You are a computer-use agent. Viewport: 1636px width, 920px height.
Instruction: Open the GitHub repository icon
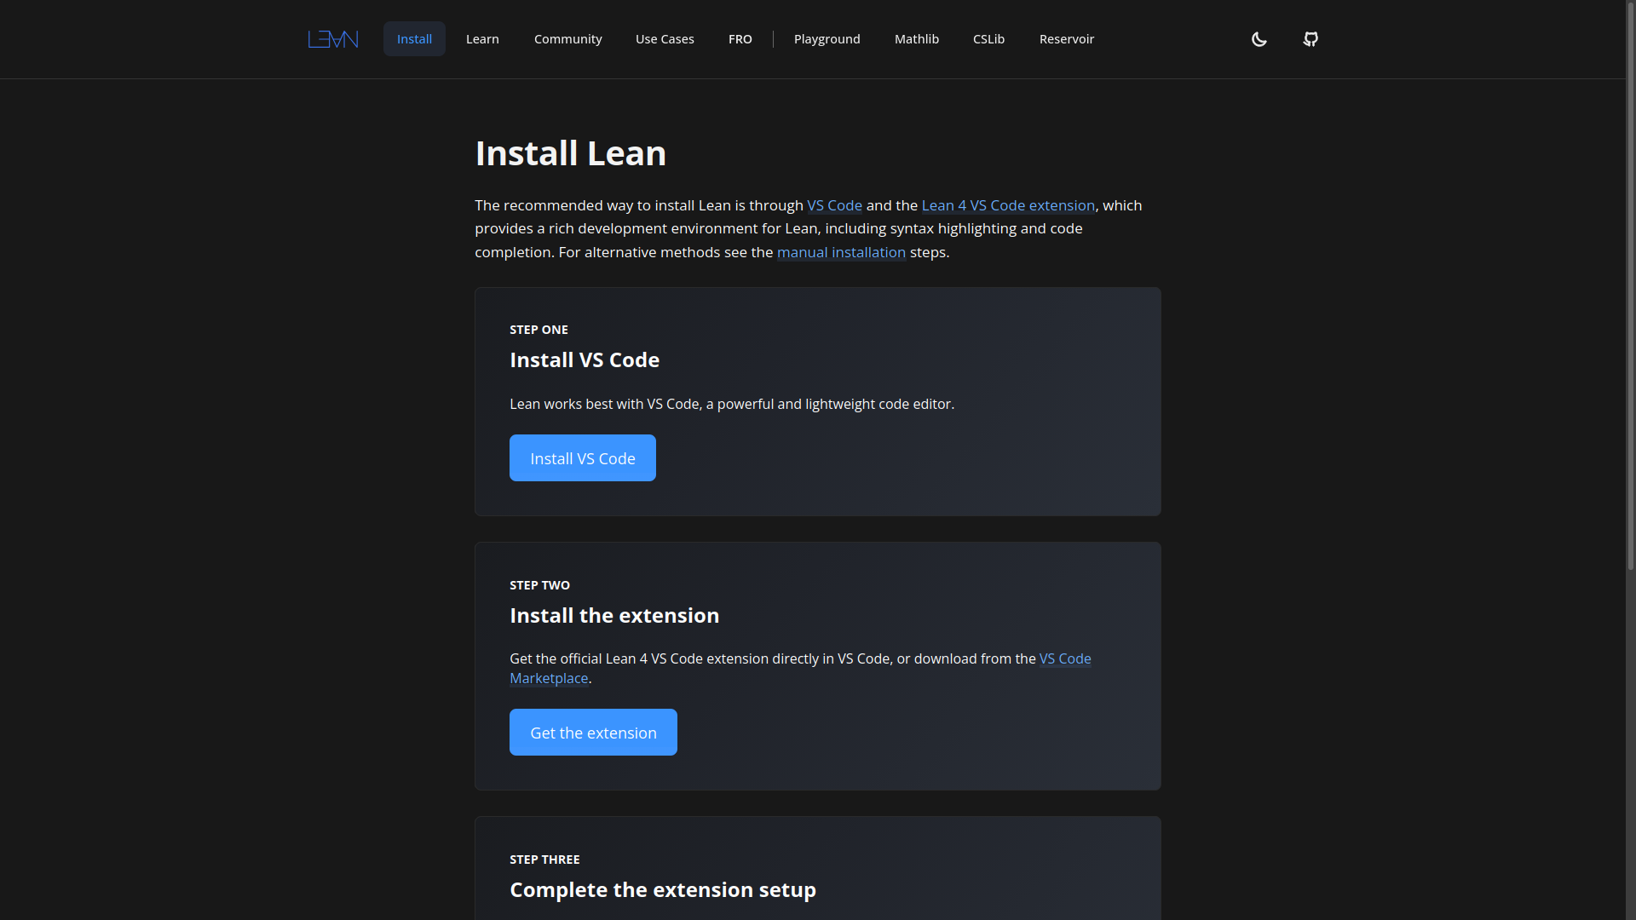coord(1311,39)
